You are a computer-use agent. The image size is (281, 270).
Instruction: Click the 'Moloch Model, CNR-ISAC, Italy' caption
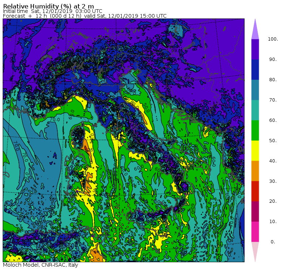(41, 265)
